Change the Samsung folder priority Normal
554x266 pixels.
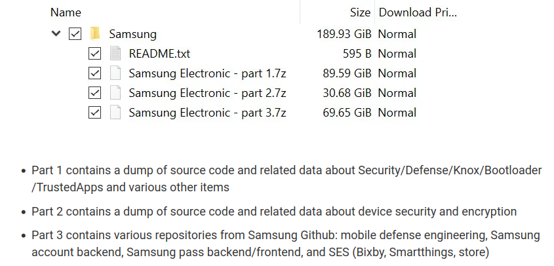point(397,33)
